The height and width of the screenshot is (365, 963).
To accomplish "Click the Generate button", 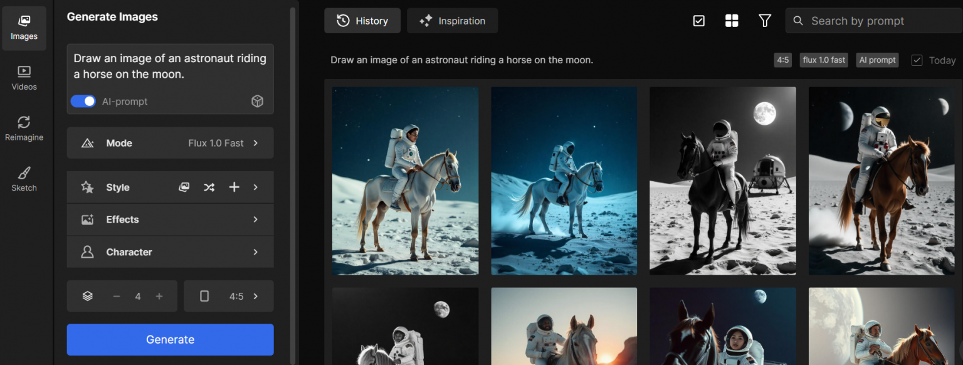I will [170, 339].
